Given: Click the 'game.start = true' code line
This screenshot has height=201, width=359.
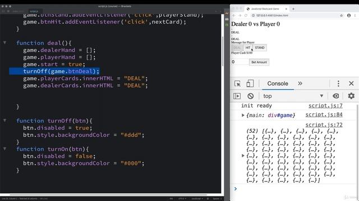Looking at the screenshot, I should click(54, 64).
